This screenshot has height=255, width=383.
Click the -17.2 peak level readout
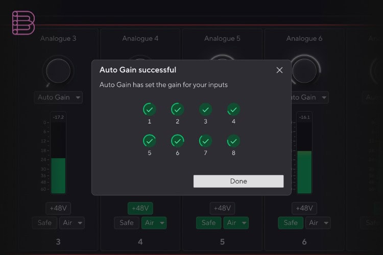58,117
